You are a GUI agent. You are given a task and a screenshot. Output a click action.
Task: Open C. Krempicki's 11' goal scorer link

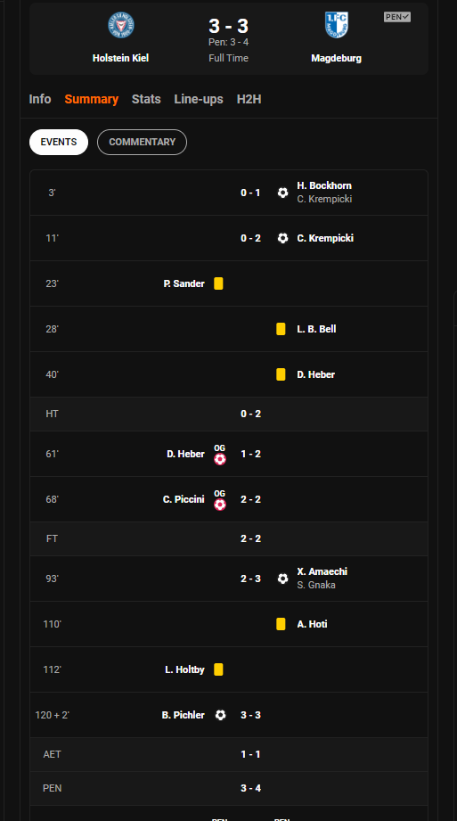[325, 238]
